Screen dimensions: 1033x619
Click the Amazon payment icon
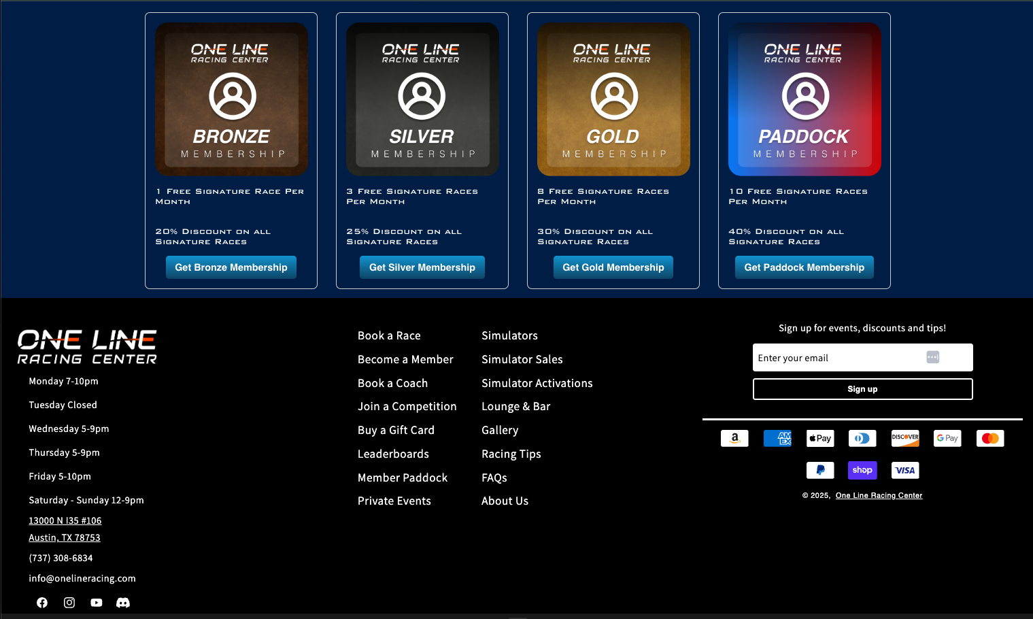tap(734, 438)
